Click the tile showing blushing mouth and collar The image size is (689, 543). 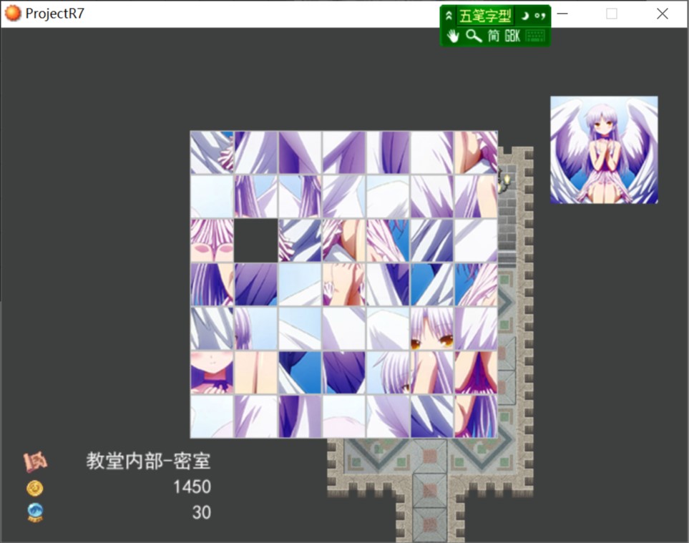click(212, 372)
